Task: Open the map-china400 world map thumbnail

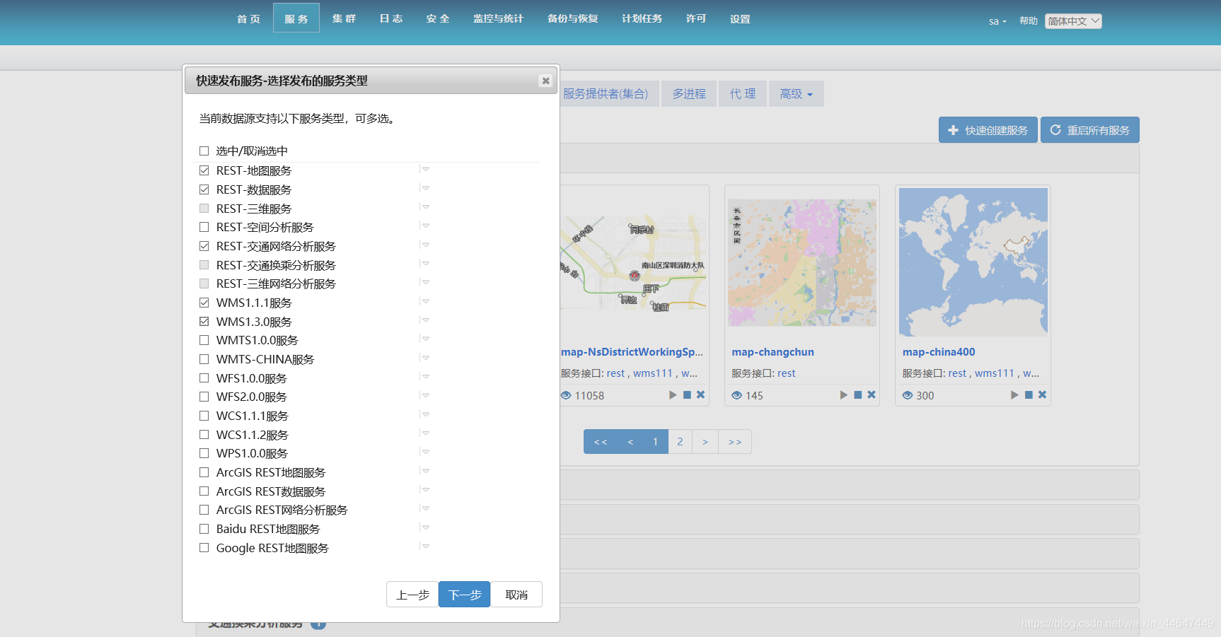Action: coord(973,262)
